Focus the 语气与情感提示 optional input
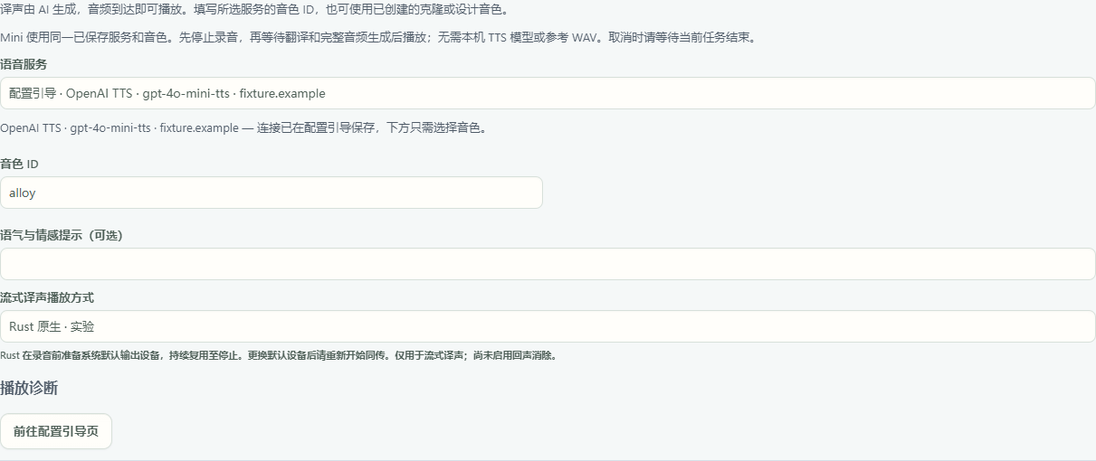Screen dimensions: 1096x461 (x=548, y=264)
